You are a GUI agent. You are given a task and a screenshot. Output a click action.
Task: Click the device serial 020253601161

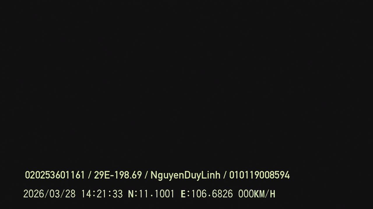[55, 175]
